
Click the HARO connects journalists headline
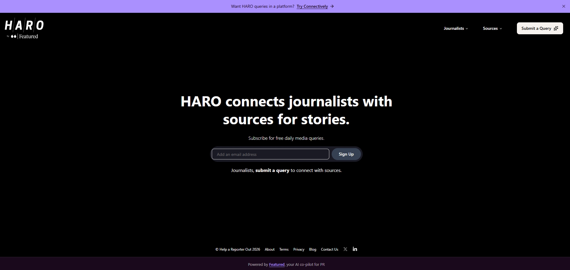(x=286, y=110)
